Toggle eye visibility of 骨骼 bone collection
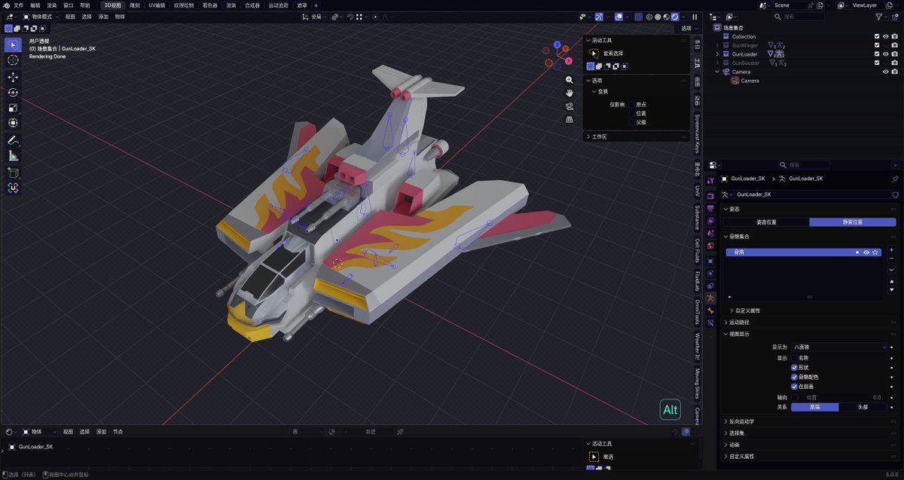Image resolution: width=904 pixels, height=480 pixels. pos(866,252)
